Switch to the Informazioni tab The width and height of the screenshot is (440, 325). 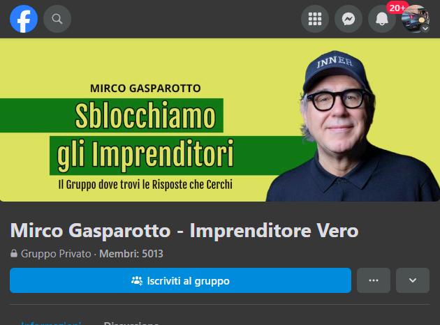(51, 323)
